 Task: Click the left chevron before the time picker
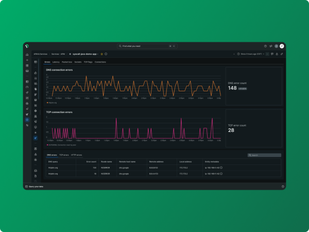[x=234, y=54]
